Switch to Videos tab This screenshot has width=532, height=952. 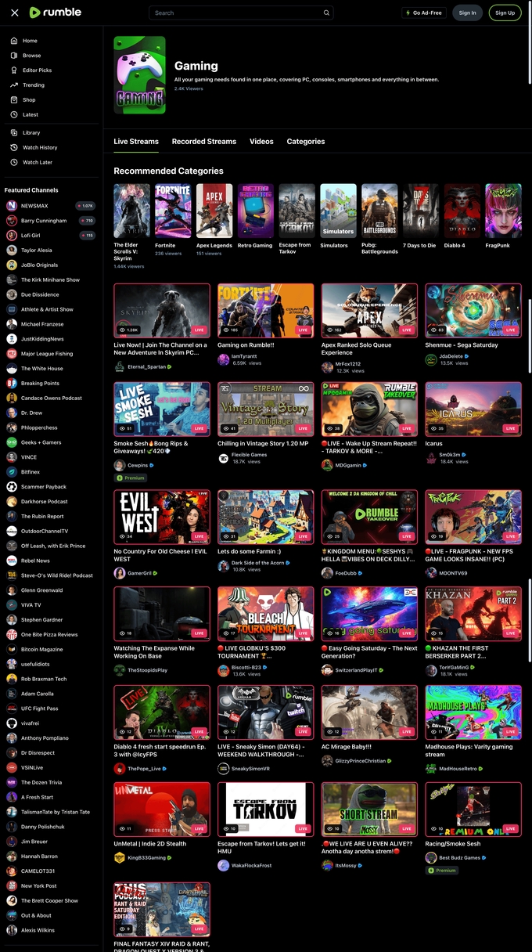click(x=261, y=142)
